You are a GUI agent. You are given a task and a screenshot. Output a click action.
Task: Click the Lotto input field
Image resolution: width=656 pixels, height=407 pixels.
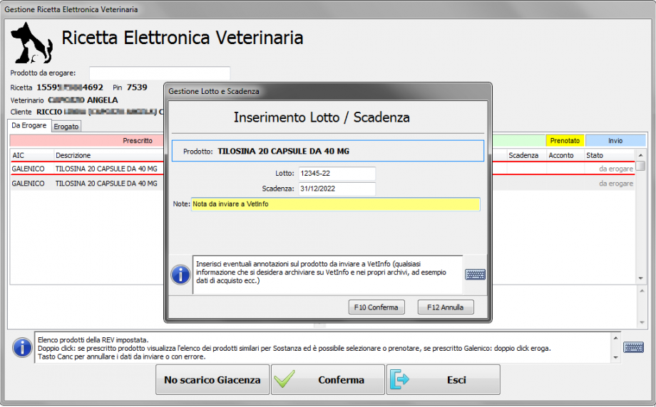pos(336,174)
